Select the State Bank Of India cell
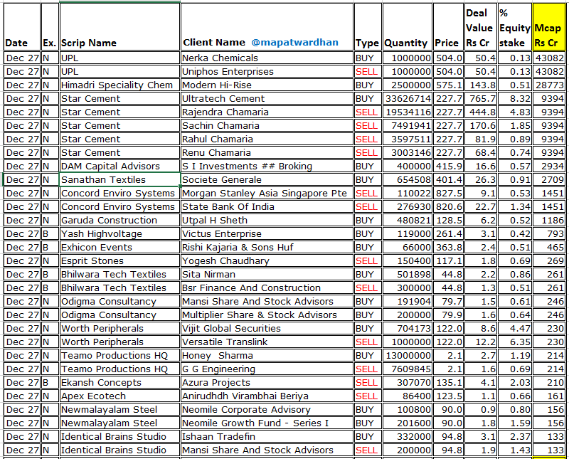The width and height of the screenshot is (569, 459). (x=267, y=206)
